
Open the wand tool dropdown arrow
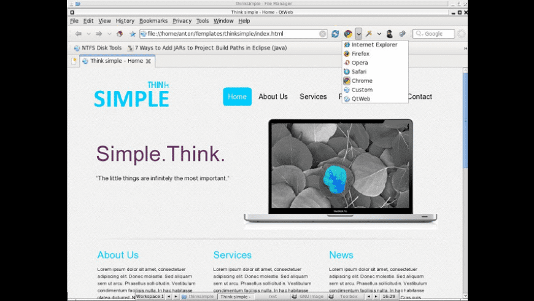coord(379,34)
